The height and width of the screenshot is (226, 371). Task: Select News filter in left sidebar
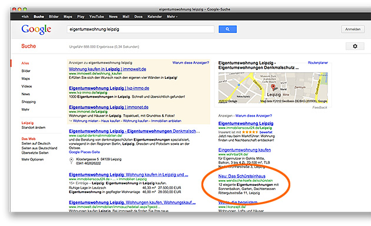click(x=25, y=94)
